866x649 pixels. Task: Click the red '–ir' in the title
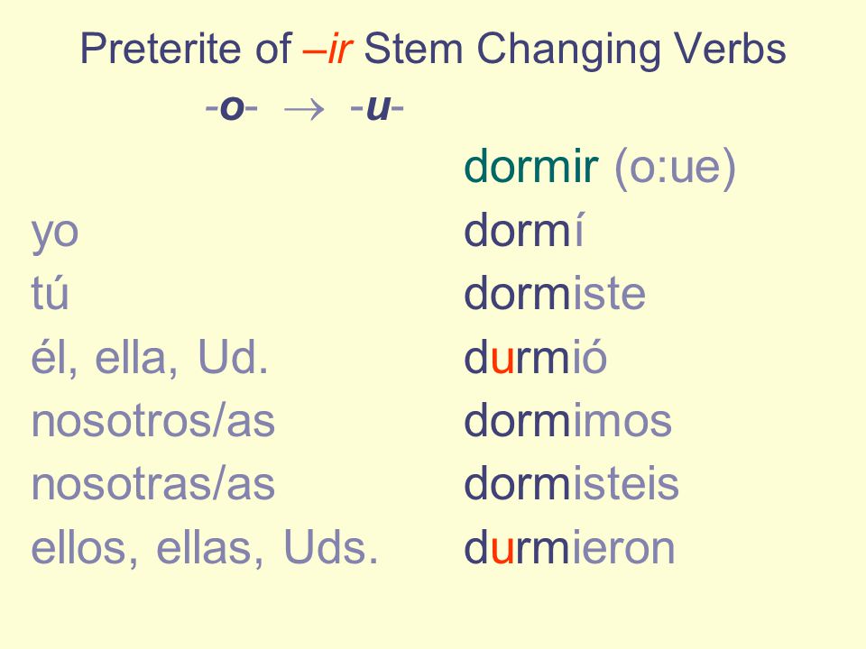327,49
